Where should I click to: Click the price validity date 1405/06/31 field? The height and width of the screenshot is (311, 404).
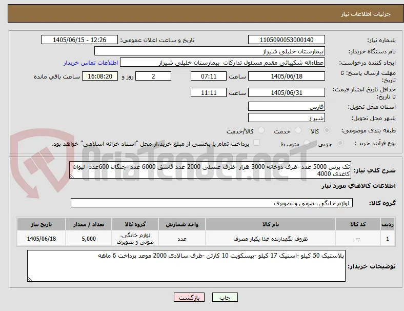tap(287, 92)
